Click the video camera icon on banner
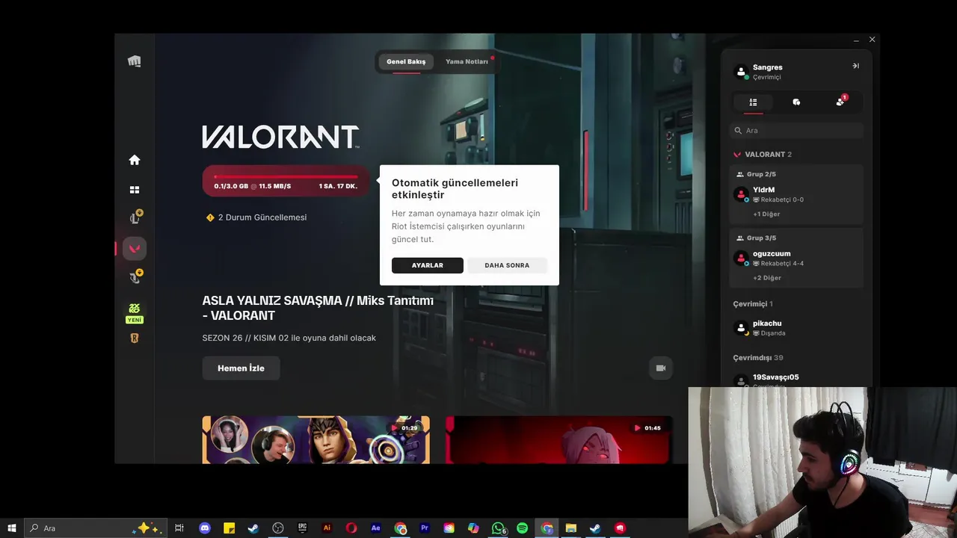Viewport: 957px width, 538px height. click(x=661, y=368)
